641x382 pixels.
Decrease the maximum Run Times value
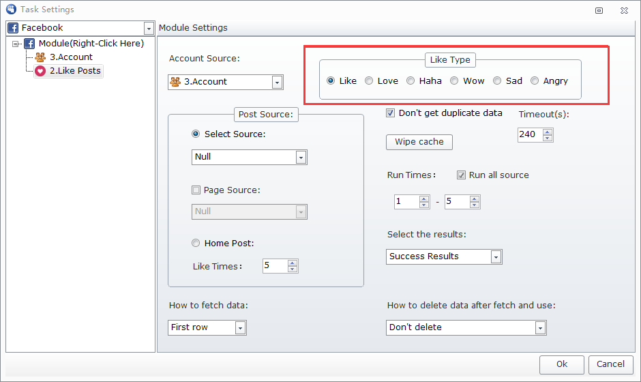[474, 205]
